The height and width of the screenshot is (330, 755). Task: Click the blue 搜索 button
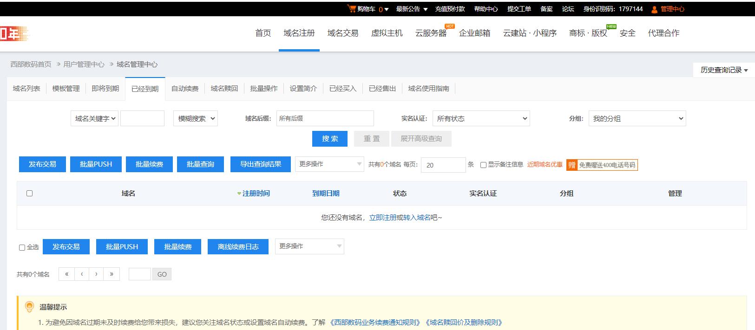pyautogui.click(x=330, y=139)
